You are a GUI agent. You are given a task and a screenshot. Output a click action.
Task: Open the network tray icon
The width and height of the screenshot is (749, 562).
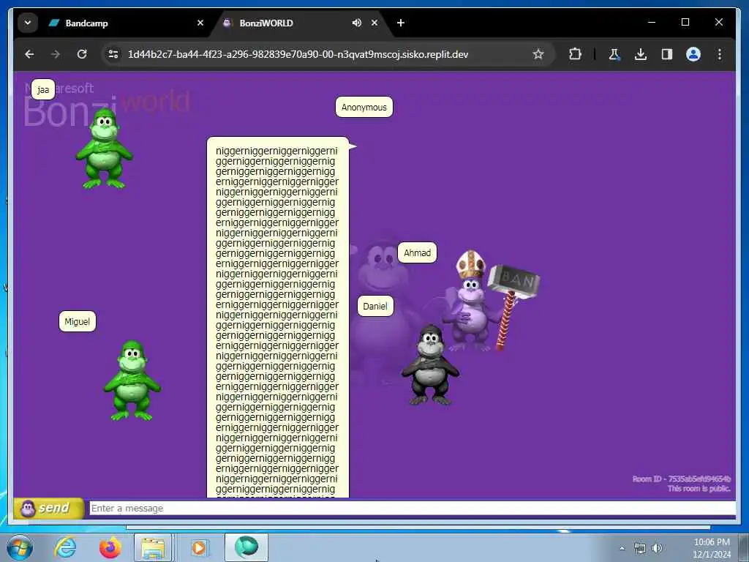click(x=639, y=549)
